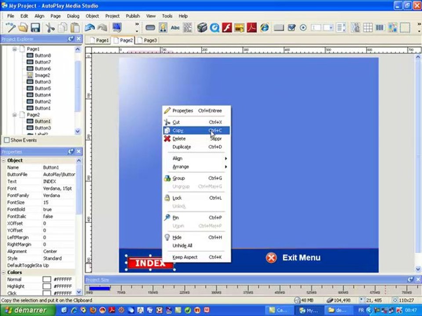Insert a new Grid object
This screenshot has width=422, height=316.
367,27
